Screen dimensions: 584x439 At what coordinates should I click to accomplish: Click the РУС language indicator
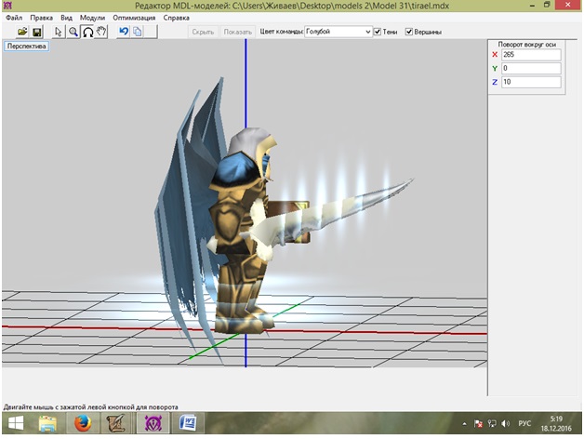coord(525,424)
